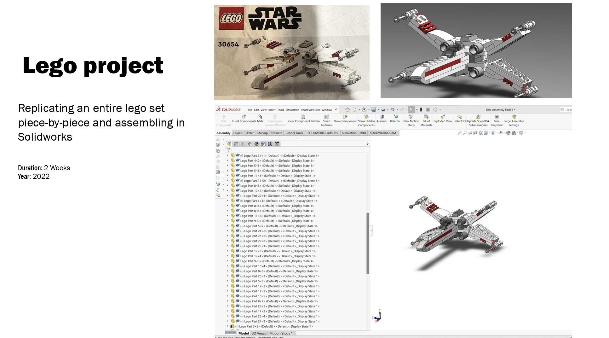This screenshot has width=609, height=338.
Task: Click the Insert Components tool icon
Action: pos(244,117)
